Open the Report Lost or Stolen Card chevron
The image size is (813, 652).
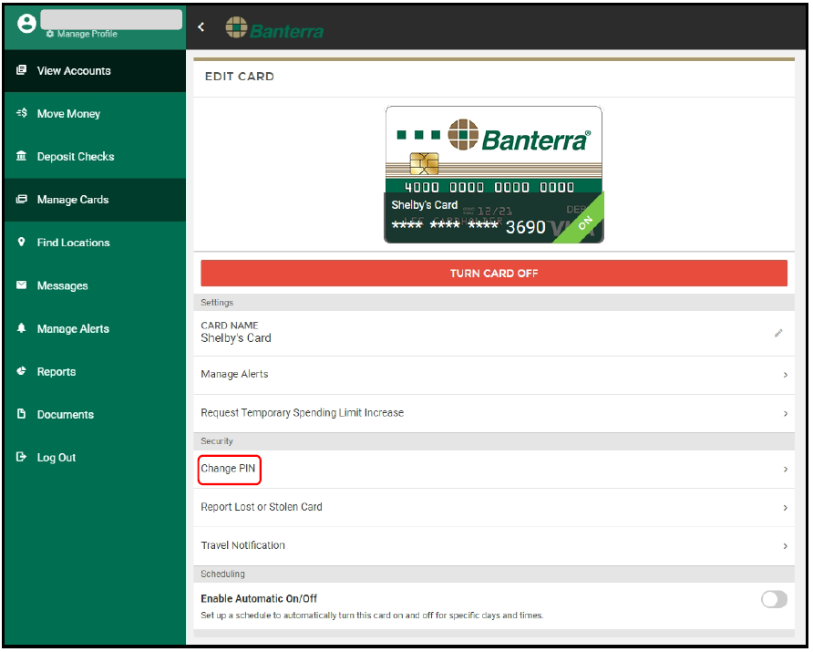click(785, 508)
